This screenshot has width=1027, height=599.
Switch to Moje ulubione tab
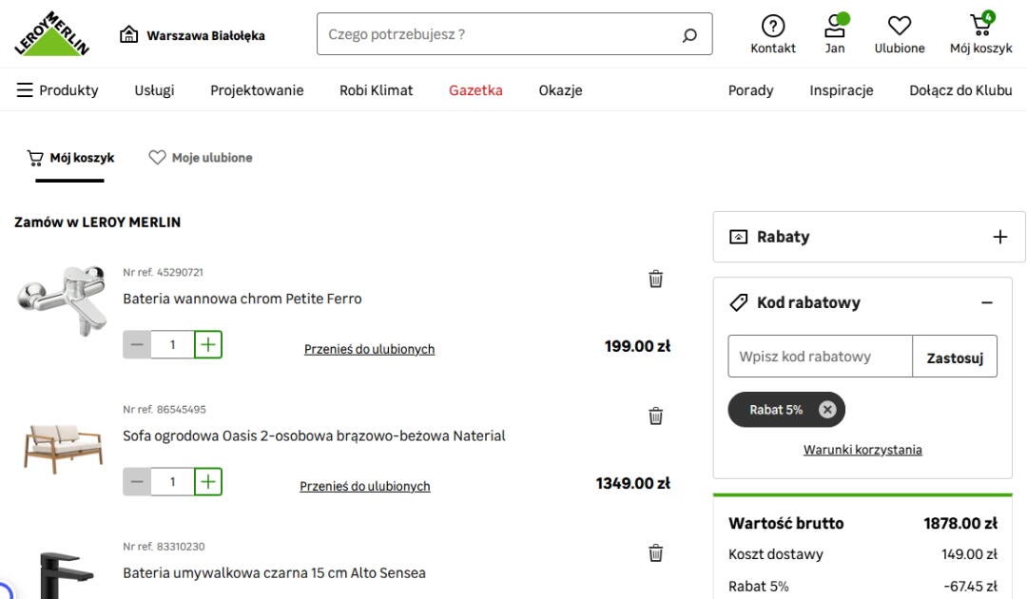pyautogui.click(x=201, y=158)
